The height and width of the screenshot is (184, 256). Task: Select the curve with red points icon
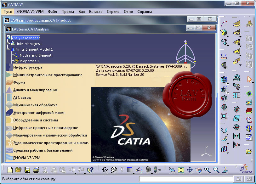[x=224, y=24]
